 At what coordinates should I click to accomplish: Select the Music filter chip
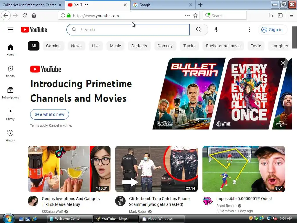tap(115, 46)
